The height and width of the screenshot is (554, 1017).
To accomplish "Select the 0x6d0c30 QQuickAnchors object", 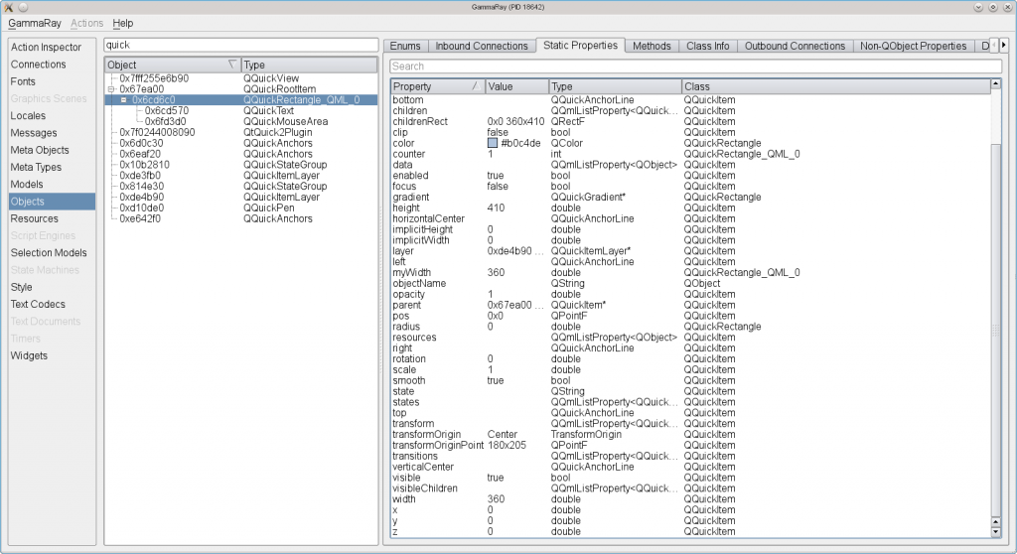I will [x=240, y=143].
